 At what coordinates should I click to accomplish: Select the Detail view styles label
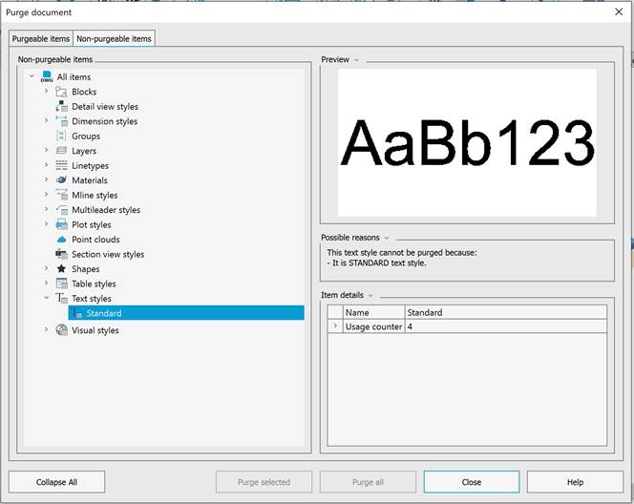pos(105,107)
